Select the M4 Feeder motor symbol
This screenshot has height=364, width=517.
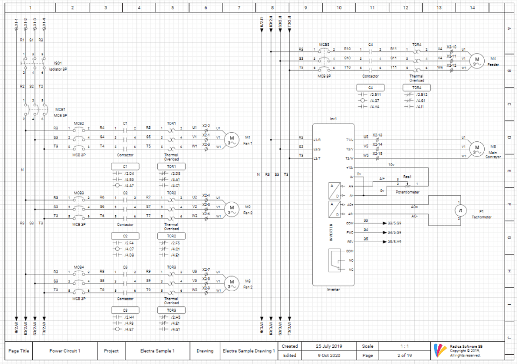(x=477, y=61)
